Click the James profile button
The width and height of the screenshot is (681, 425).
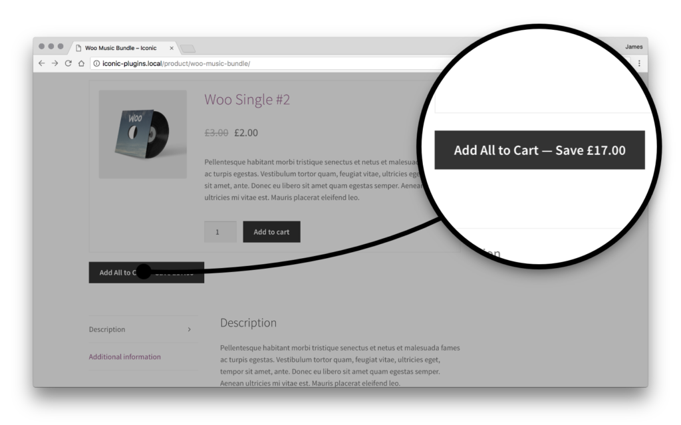[634, 47]
